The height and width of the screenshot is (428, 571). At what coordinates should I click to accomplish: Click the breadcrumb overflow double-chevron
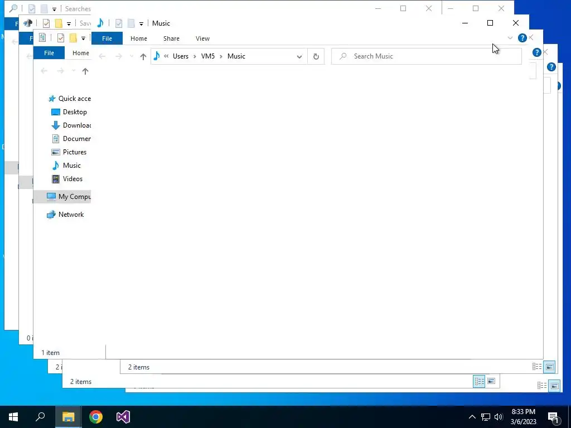point(166,56)
